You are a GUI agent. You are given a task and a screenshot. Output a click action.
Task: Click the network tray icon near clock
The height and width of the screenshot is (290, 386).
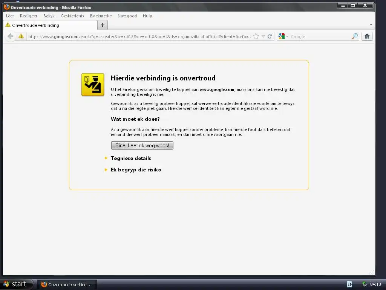click(x=365, y=284)
